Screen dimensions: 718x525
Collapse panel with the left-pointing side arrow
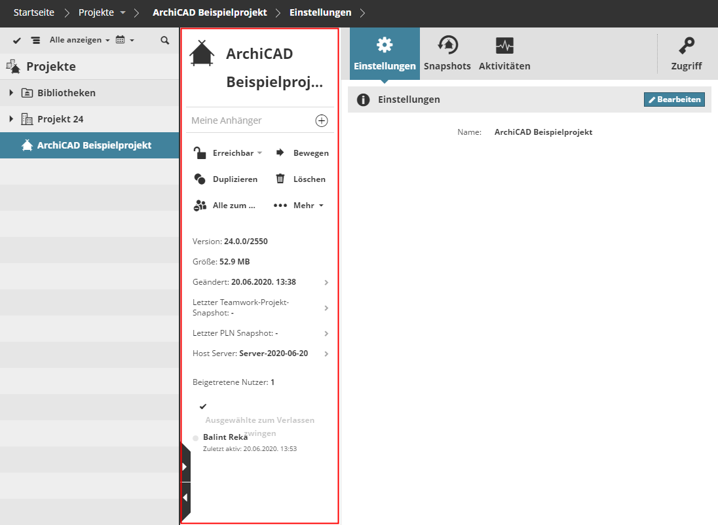(185, 498)
